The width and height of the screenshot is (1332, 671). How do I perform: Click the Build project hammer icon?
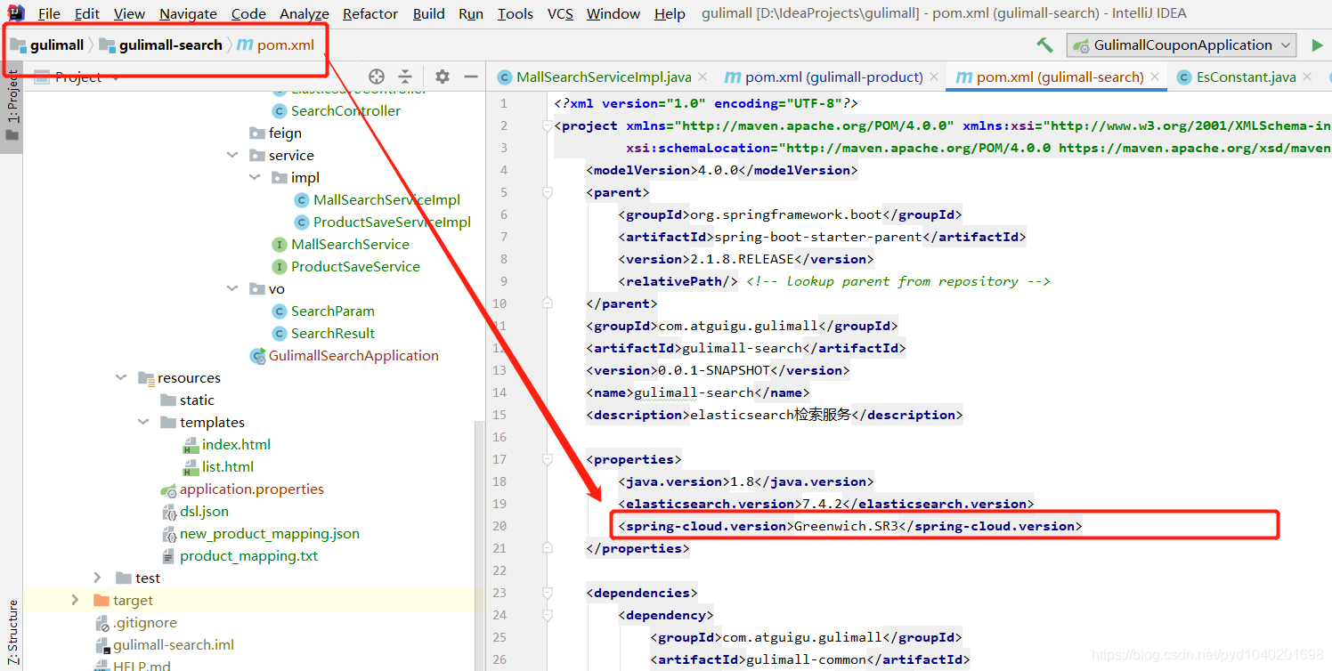[1044, 44]
